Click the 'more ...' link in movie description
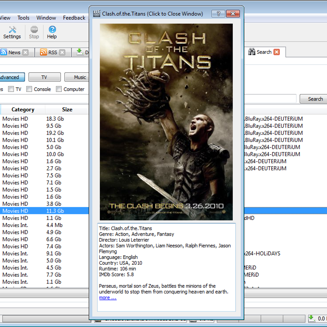The image size is (327, 327). pyautogui.click(x=108, y=298)
